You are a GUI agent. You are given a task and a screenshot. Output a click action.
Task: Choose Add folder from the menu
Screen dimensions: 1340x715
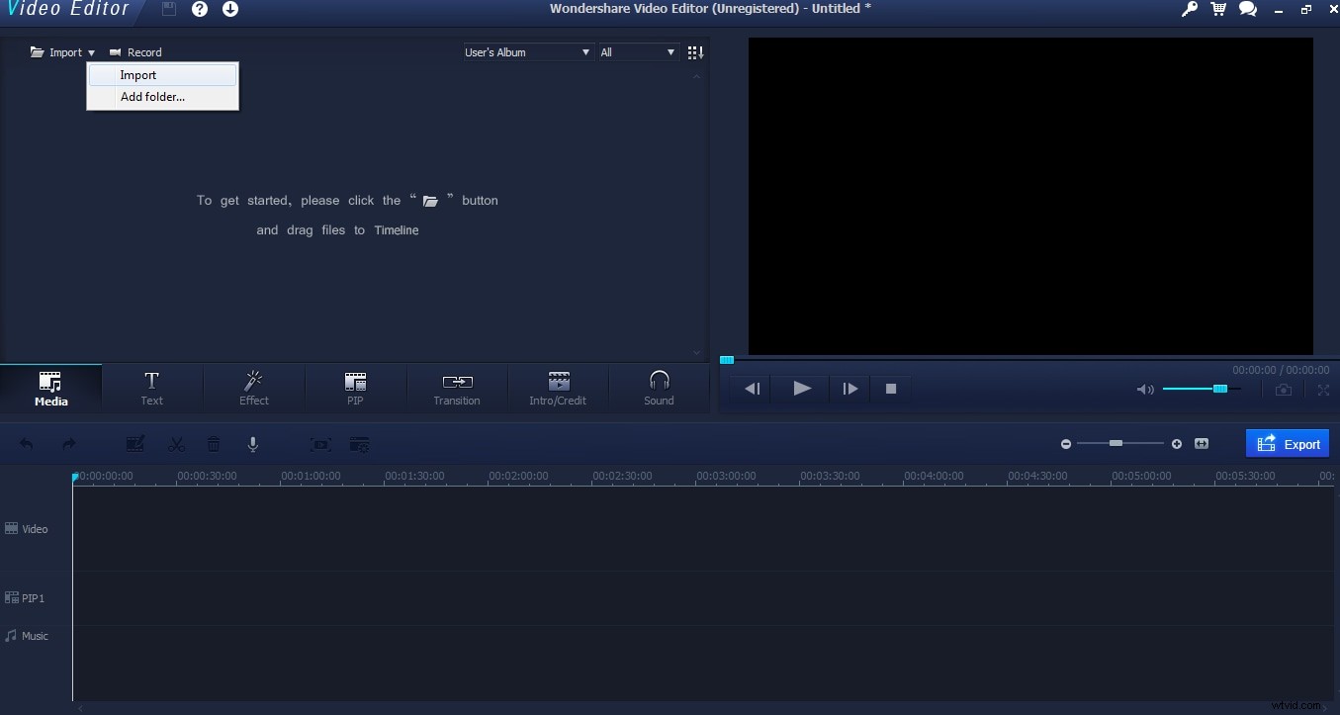[x=152, y=96]
